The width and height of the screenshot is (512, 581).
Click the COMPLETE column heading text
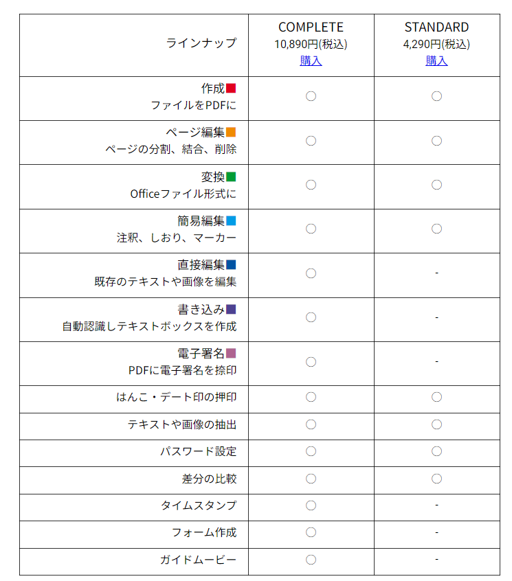(x=311, y=27)
